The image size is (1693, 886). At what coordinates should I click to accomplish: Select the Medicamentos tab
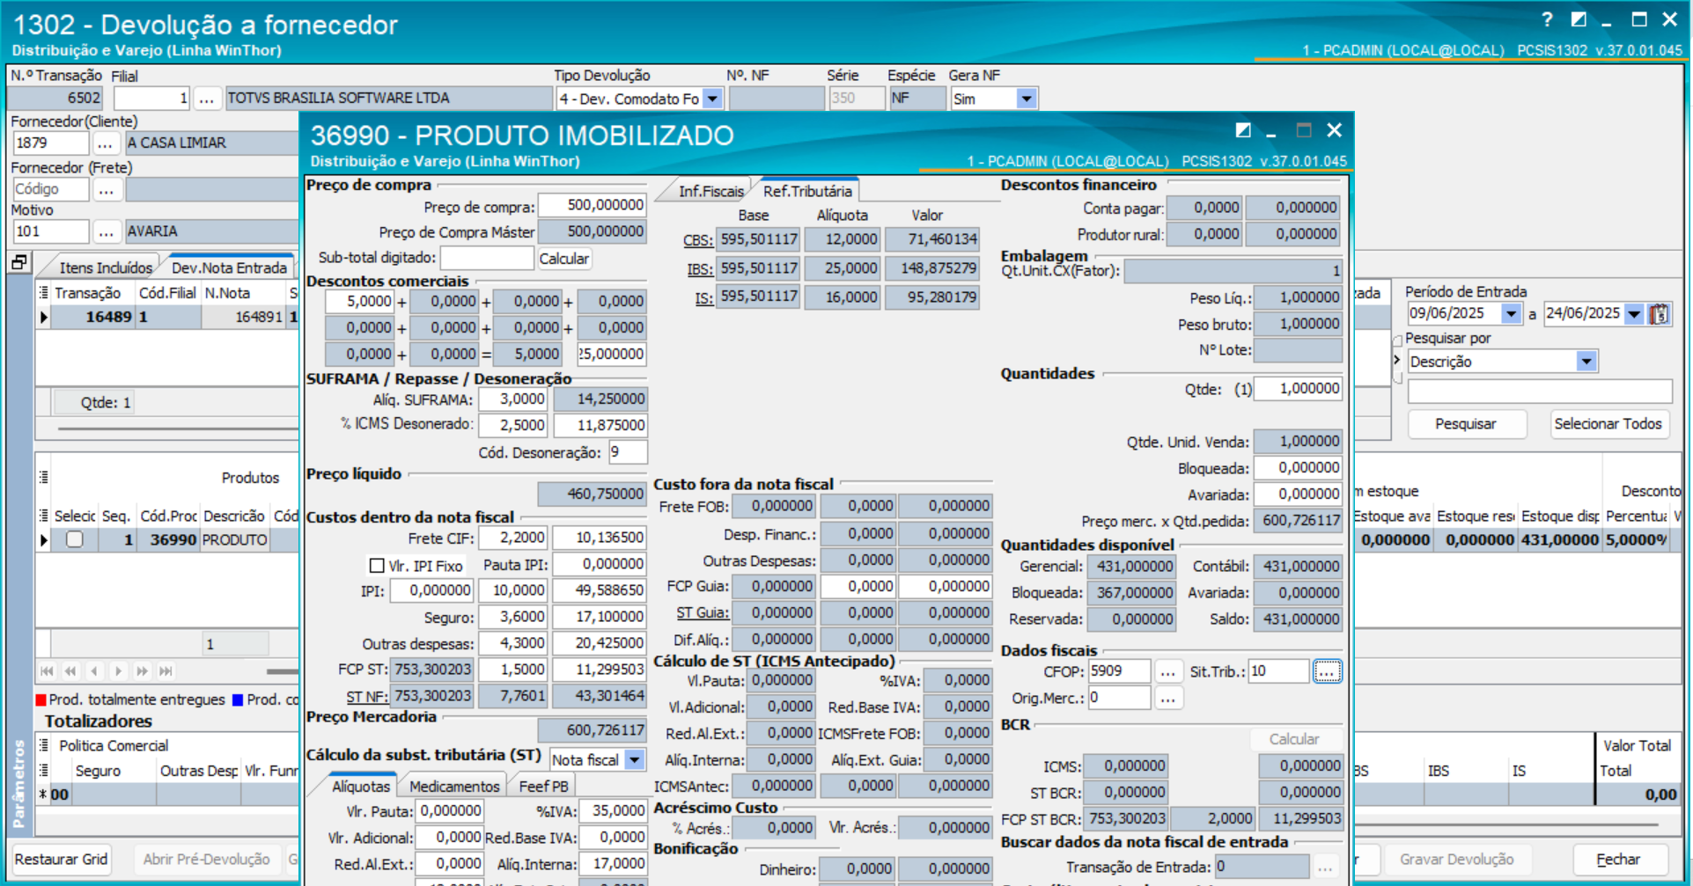(x=454, y=786)
